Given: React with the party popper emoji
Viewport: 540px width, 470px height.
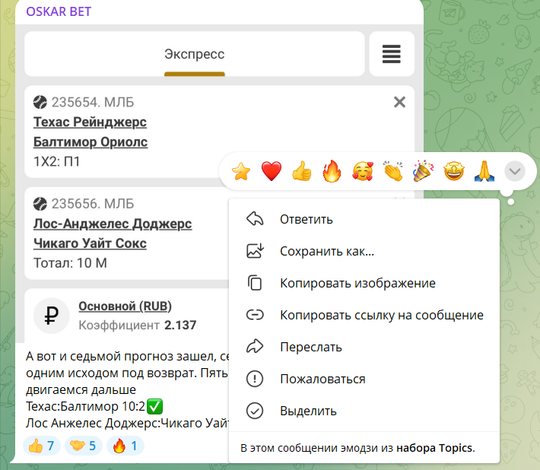Looking at the screenshot, I should click(x=422, y=172).
